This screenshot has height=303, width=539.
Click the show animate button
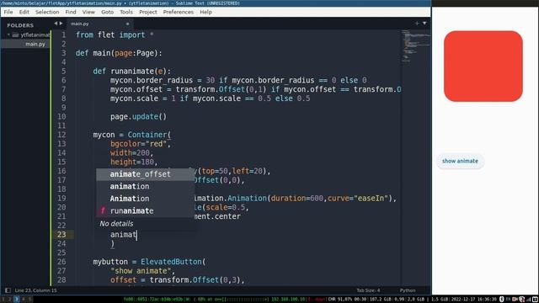(x=460, y=161)
